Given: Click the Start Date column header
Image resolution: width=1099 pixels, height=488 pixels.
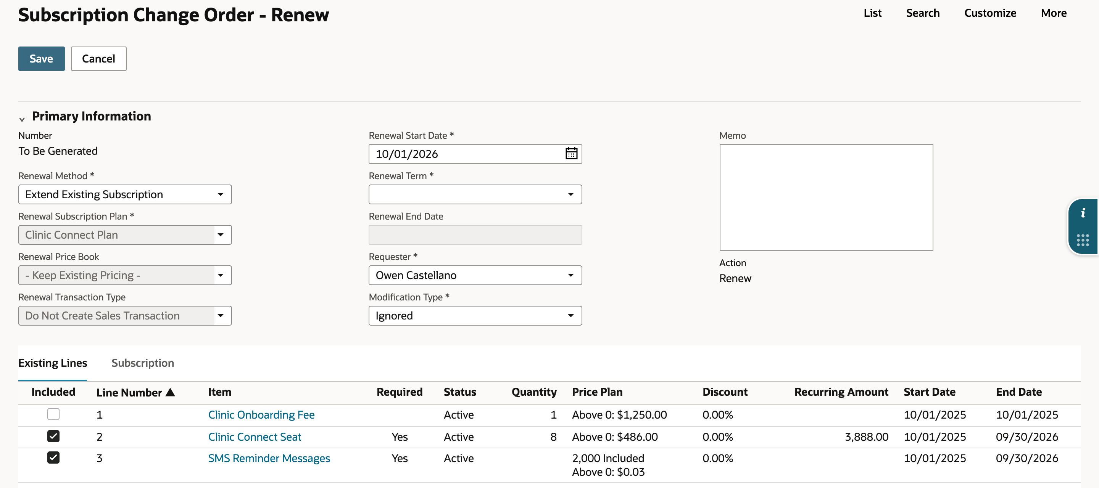Looking at the screenshot, I should (929, 392).
